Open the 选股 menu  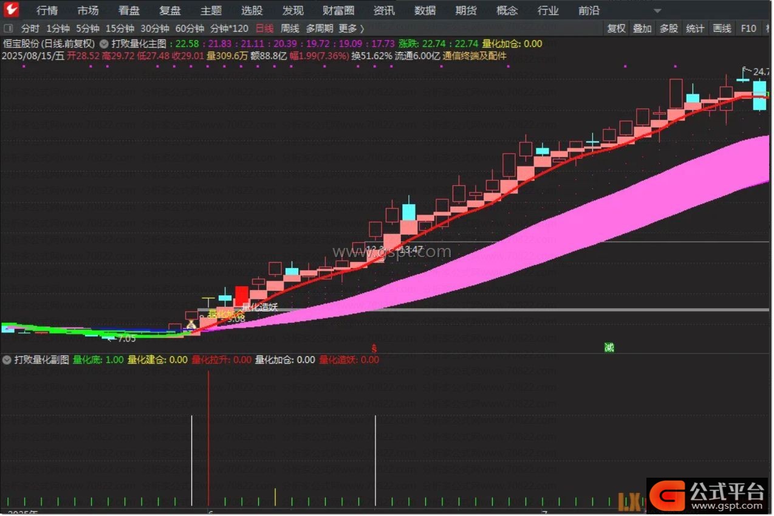click(x=252, y=10)
